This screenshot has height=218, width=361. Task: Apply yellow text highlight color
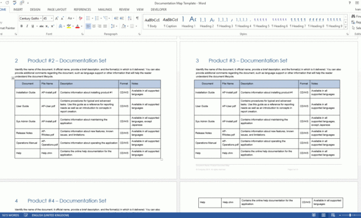69,26
